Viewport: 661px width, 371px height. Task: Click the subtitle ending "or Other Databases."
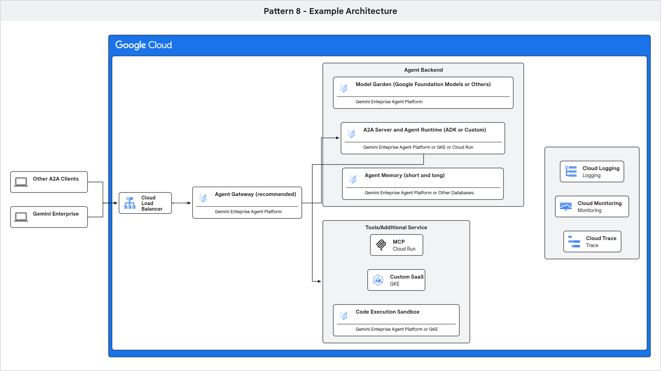pos(420,193)
